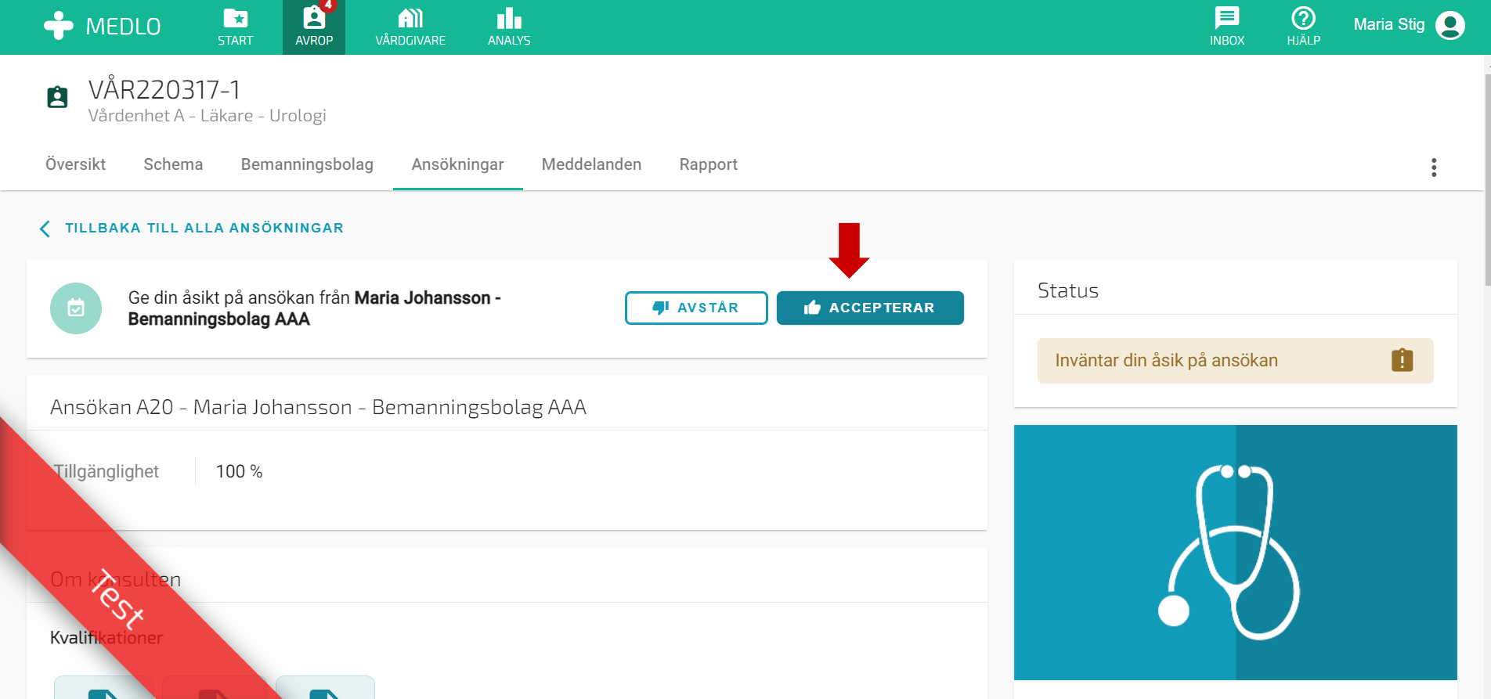Click the back chevron arrow icon
The width and height of the screenshot is (1491, 699).
click(45, 229)
